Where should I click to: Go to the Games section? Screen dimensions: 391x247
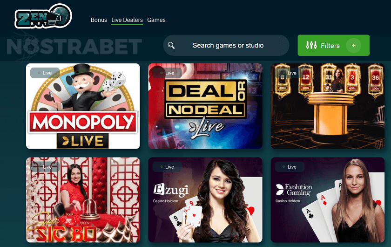tap(156, 20)
